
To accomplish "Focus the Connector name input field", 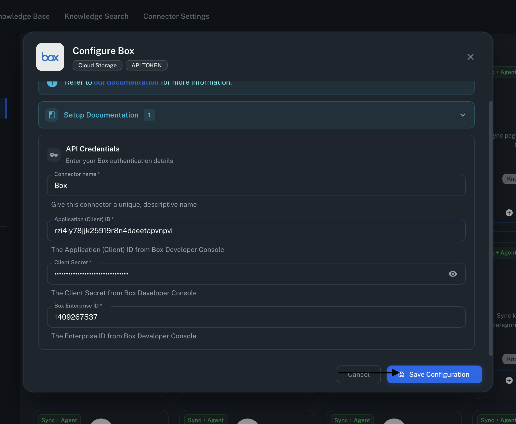I will click(256, 185).
